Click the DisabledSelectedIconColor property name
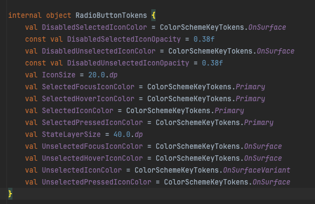This screenshot has height=204, width=315. pos(94,27)
